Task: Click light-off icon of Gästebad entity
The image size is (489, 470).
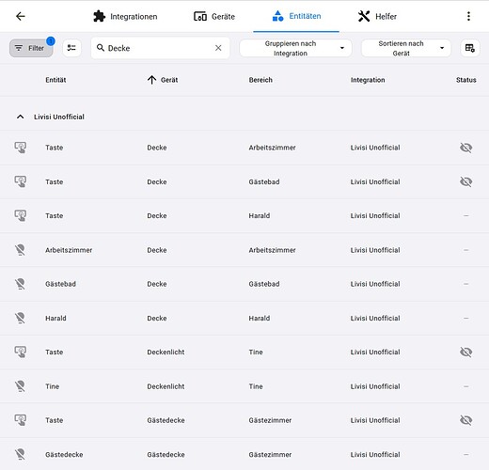Action: pos(21,284)
